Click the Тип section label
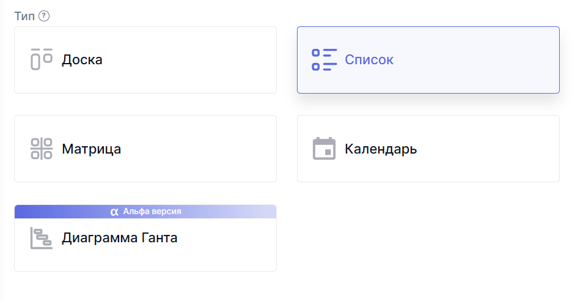Viewport: 575px width, 301px height. [x=24, y=16]
